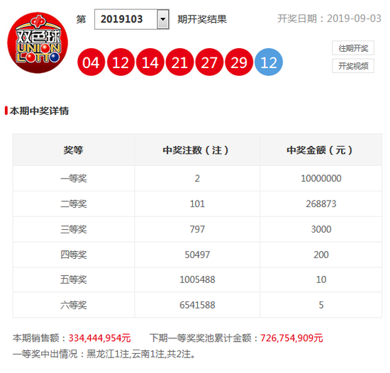Click red ball number 12
The width and height of the screenshot is (390, 373).
(x=121, y=62)
